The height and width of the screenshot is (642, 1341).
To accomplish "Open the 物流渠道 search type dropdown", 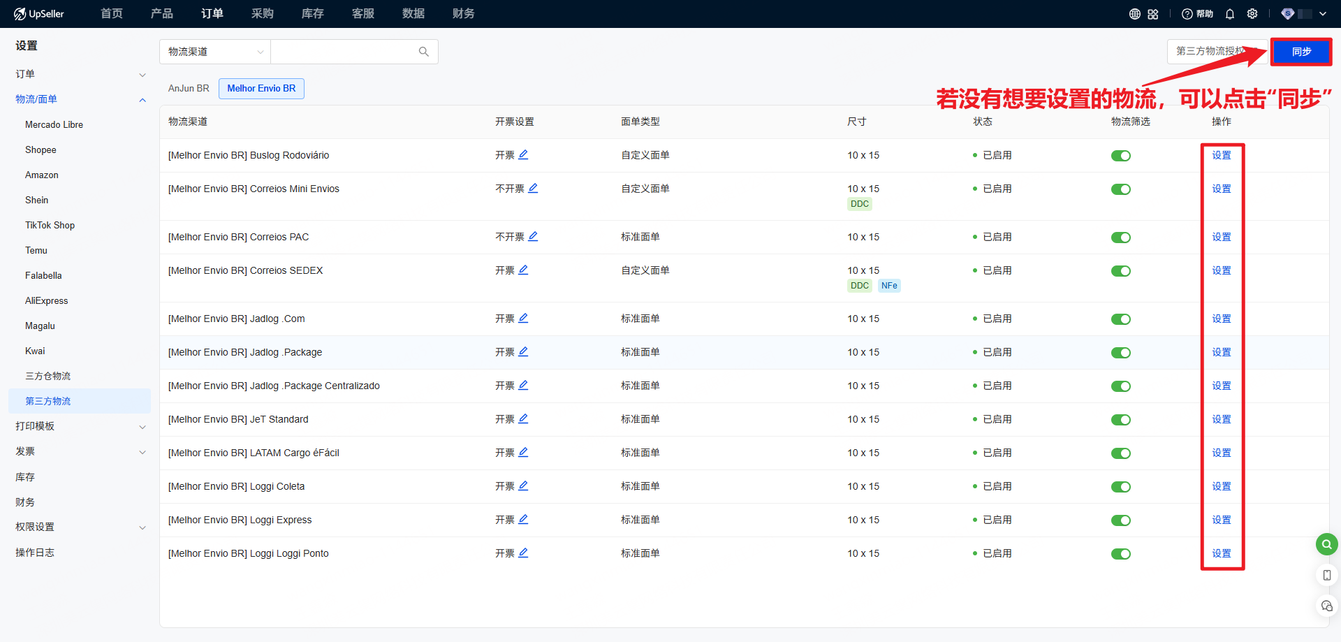I will coord(215,52).
